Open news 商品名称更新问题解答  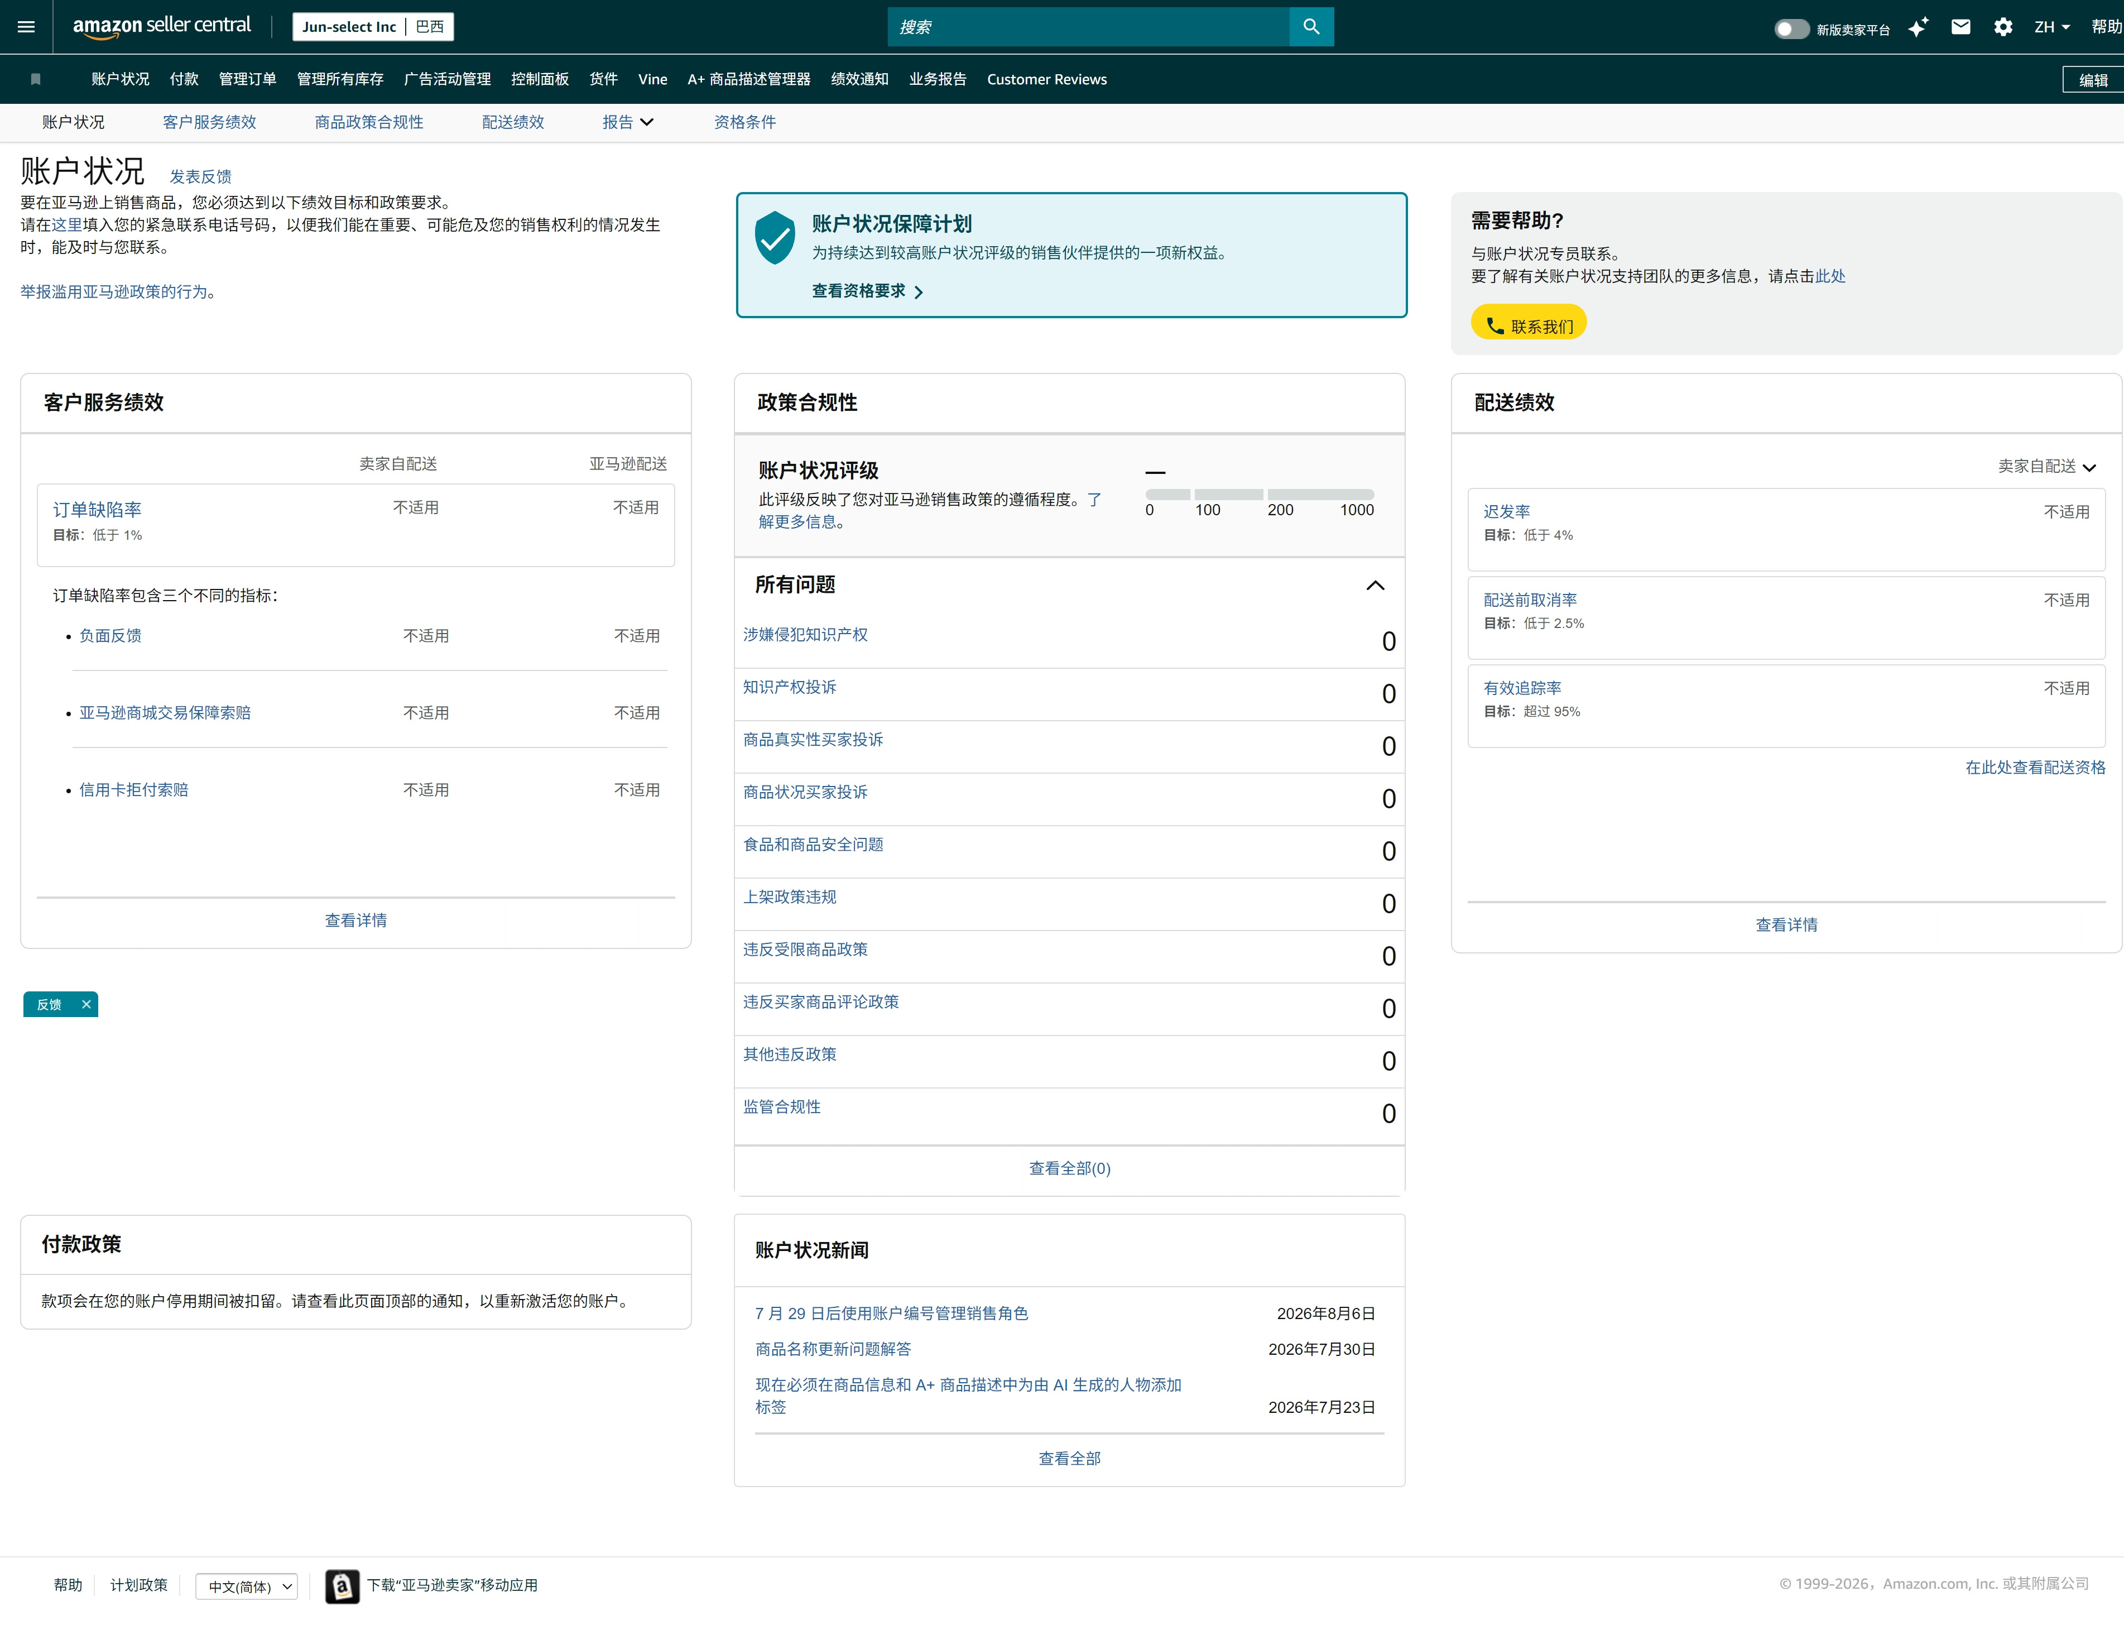833,1348
